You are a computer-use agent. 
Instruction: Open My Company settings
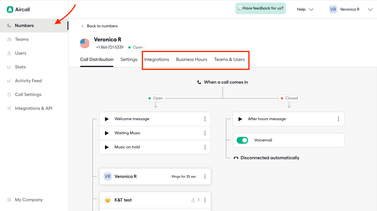point(34,200)
